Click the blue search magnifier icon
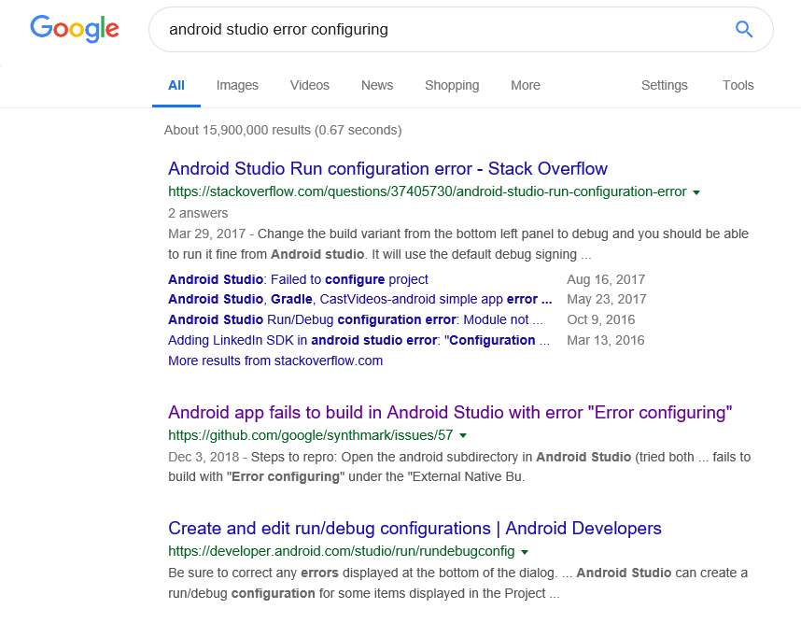Image resolution: width=801 pixels, height=623 pixels. click(x=744, y=29)
